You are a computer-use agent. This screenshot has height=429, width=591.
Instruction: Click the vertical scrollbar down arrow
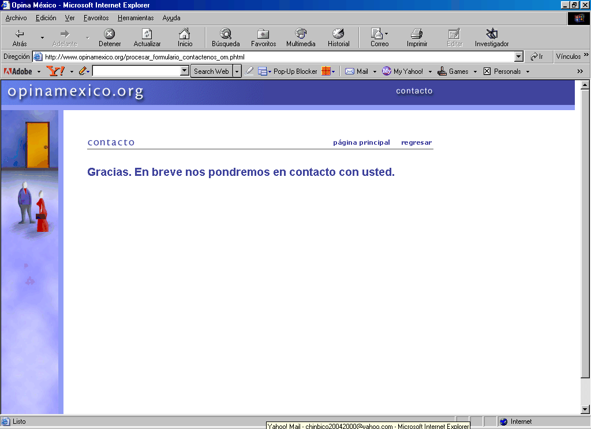pyautogui.click(x=585, y=409)
